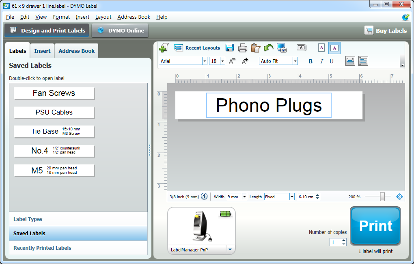Click the text alignment icon
The image size is (414, 264).
pos(363,61)
